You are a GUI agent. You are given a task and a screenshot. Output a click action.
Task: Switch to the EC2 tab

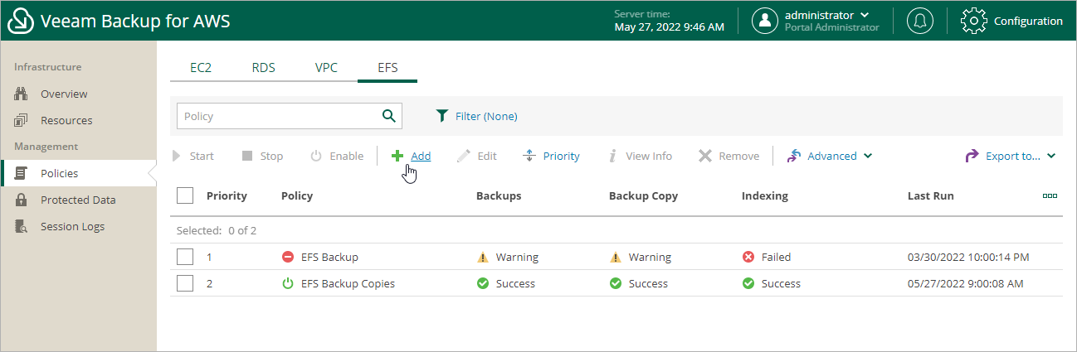[201, 68]
